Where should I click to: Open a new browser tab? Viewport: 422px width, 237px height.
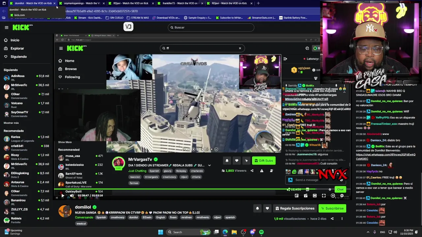[258, 3]
